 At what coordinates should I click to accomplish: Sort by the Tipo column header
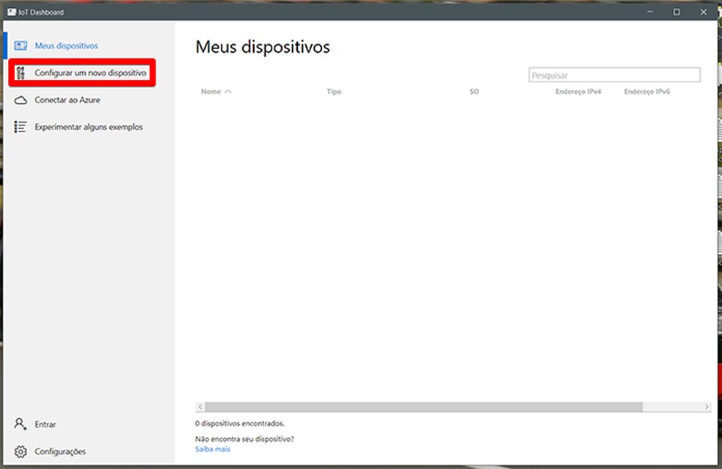(334, 92)
